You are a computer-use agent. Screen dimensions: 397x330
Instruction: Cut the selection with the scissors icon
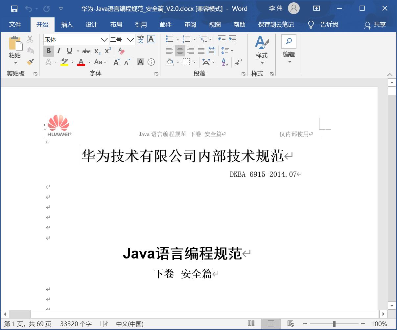pos(30,39)
